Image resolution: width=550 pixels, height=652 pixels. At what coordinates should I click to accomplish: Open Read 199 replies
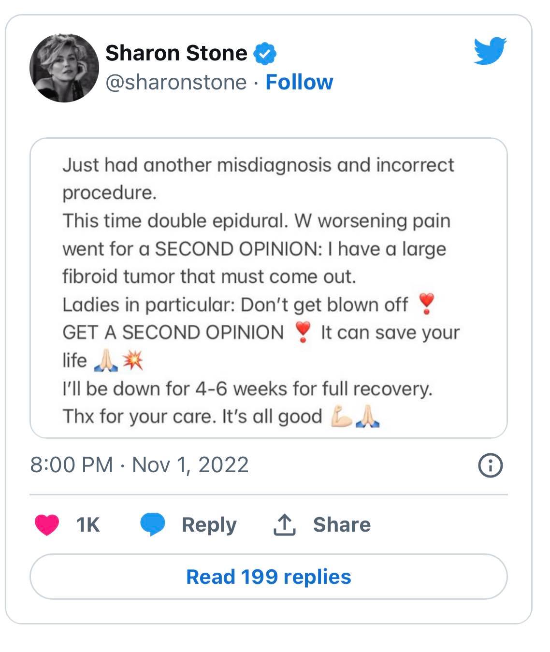tap(268, 577)
